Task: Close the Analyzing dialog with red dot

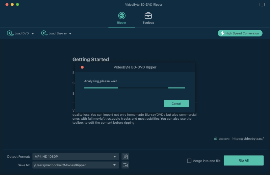Action: (82, 67)
